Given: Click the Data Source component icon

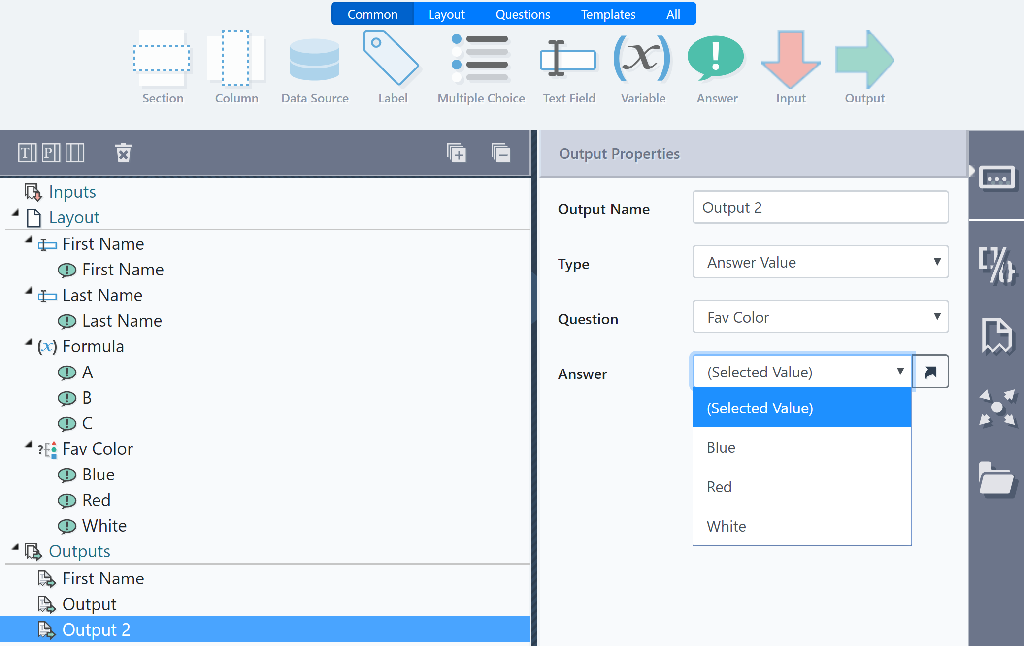Looking at the screenshot, I should click(x=315, y=60).
